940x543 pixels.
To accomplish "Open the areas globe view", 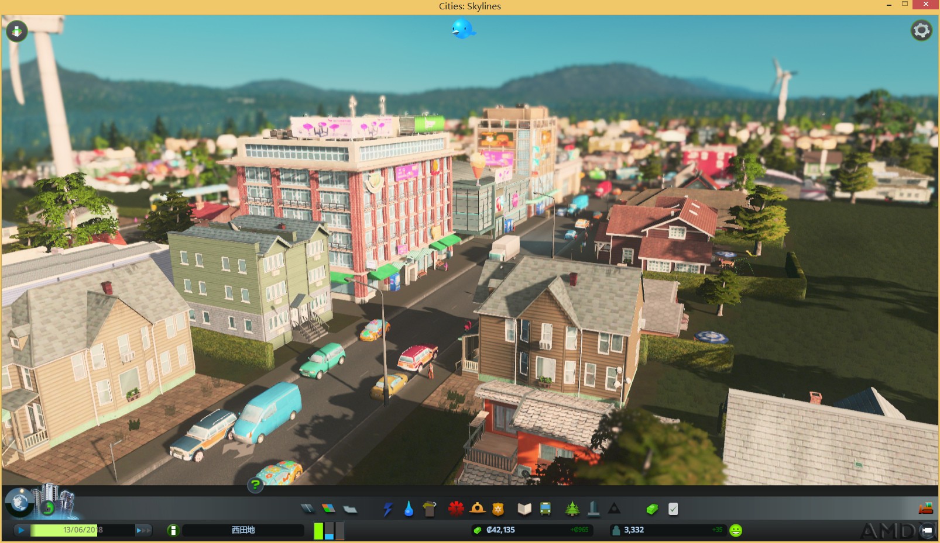I will pyautogui.click(x=19, y=502).
